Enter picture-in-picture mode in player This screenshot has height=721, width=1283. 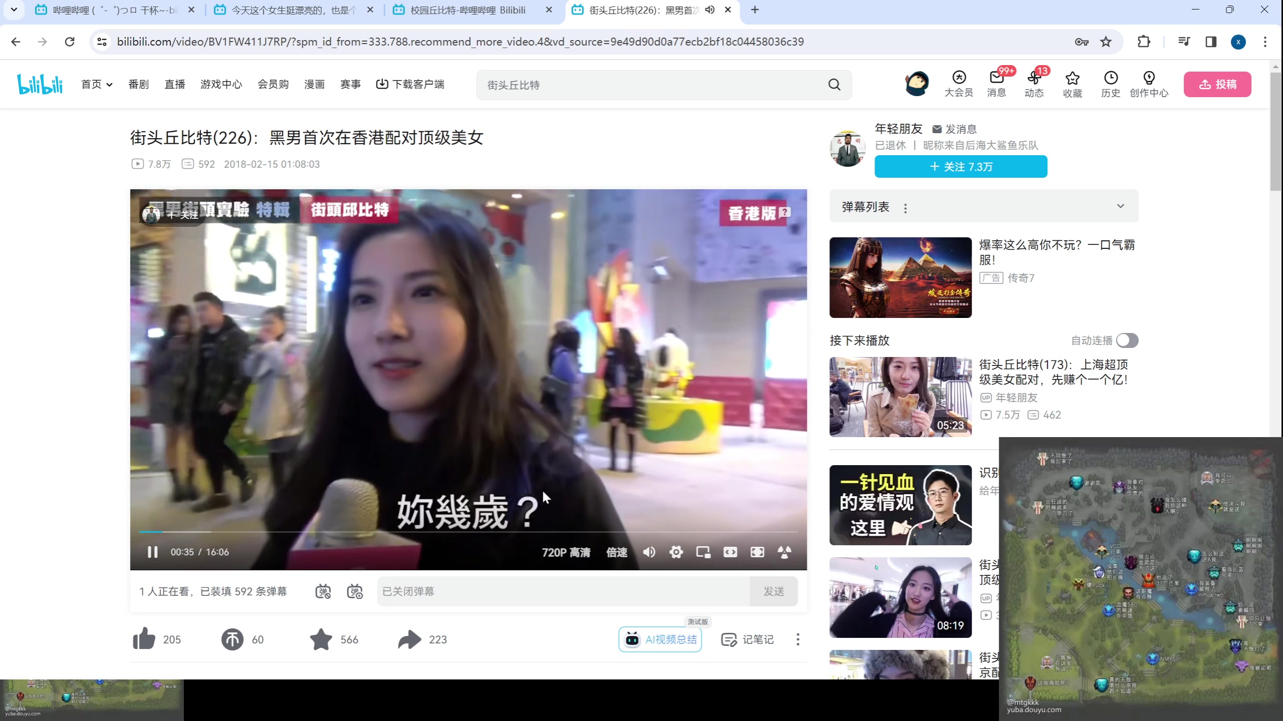703,552
